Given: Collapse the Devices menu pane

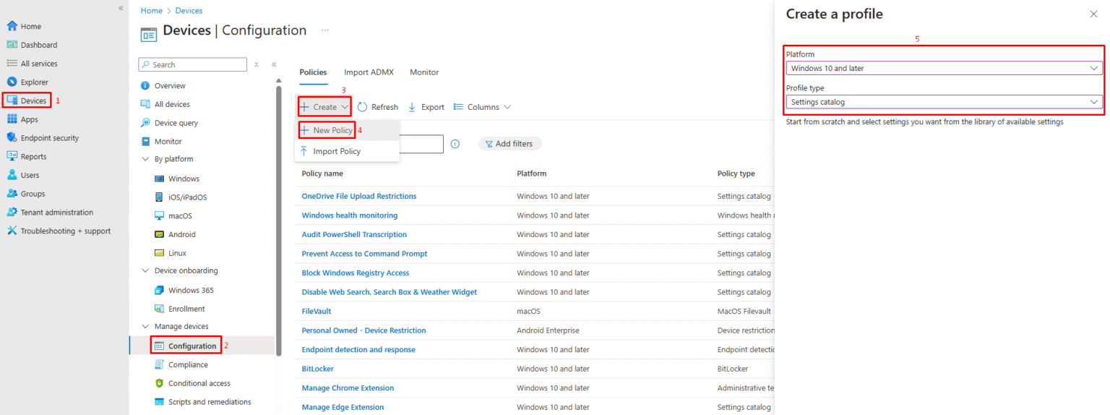Looking at the screenshot, I should pos(274,64).
